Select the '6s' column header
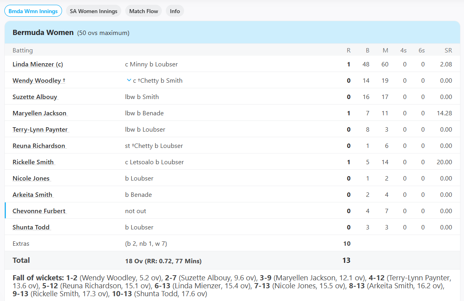Screen dimensions: 464x301 tap(422, 50)
